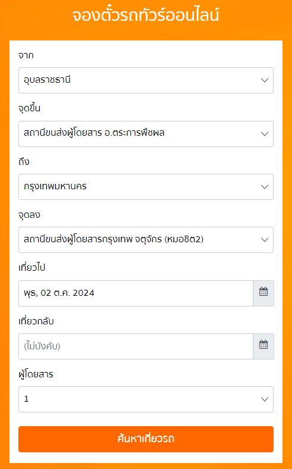The height and width of the screenshot is (469, 292).
Task: Click chevron arrow on กรุงเทพมหานคร field
Action: [x=265, y=187]
